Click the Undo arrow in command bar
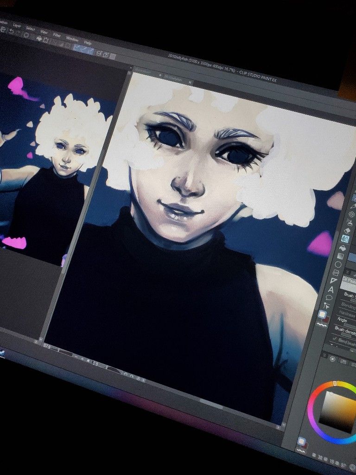This screenshot has width=356, height=475. 11,31
